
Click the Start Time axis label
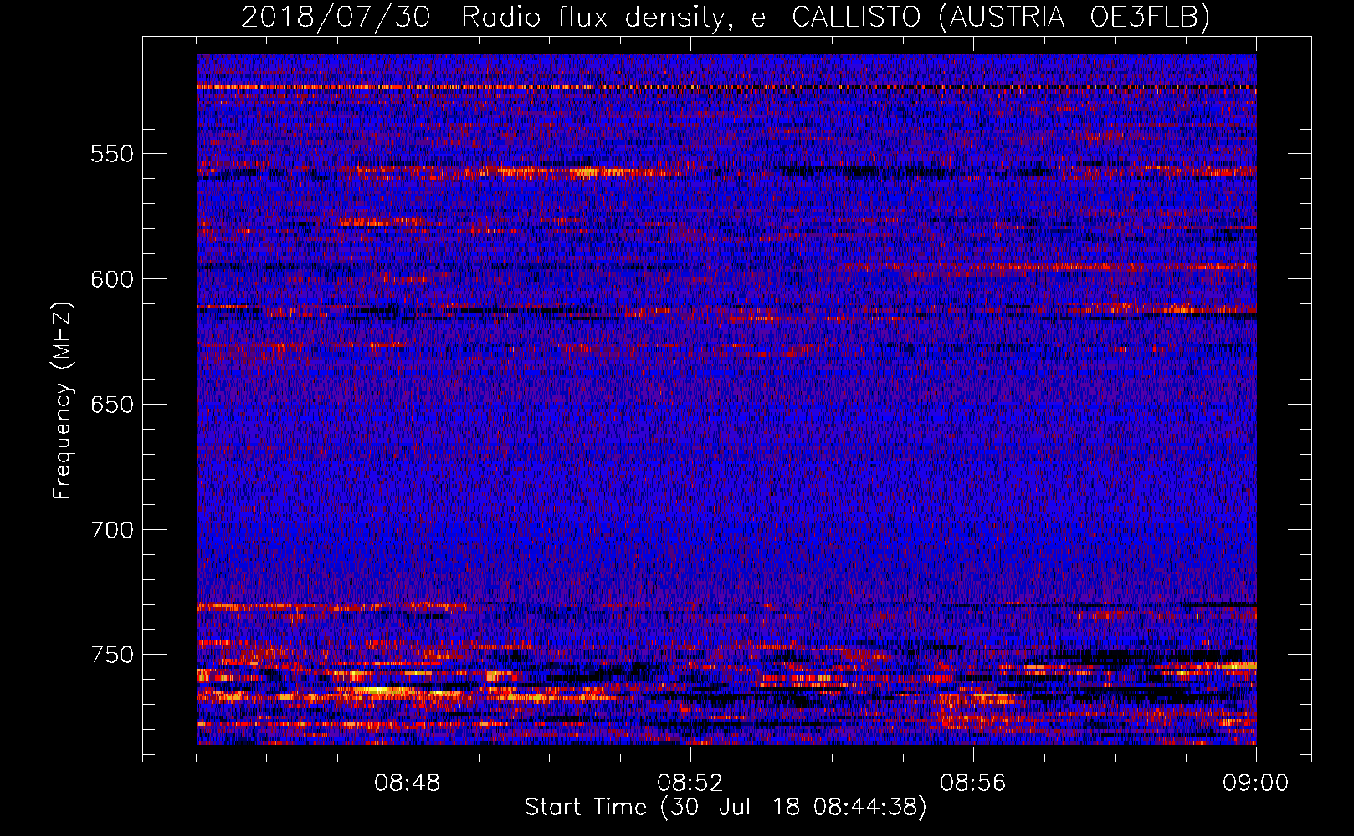(x=726, y=808)
